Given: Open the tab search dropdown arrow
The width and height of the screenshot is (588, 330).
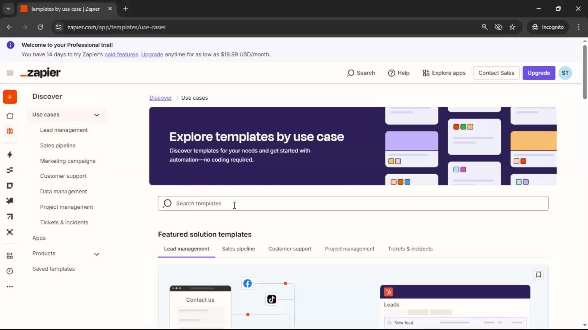Looking at the screenshot, I should pos(9,9).
